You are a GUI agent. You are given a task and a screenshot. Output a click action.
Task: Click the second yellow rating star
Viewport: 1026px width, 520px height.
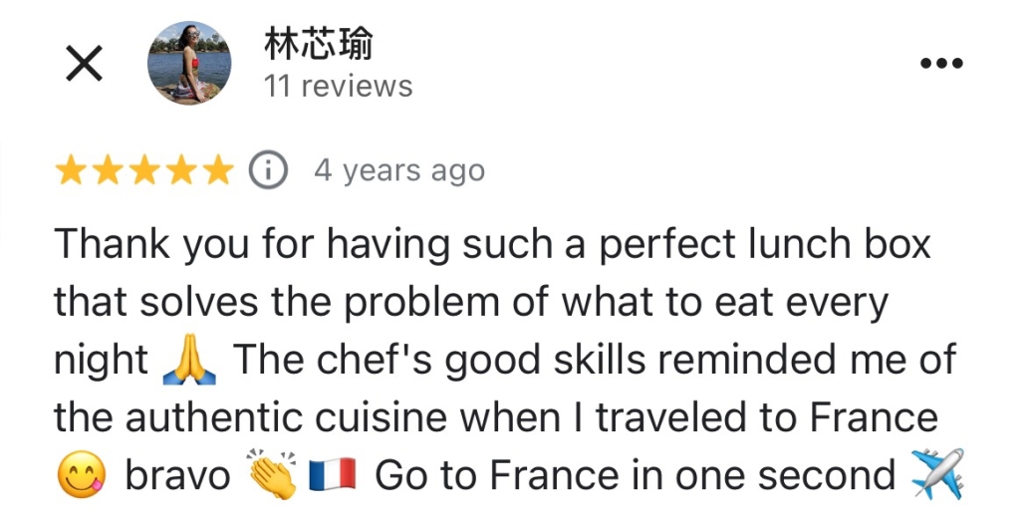point(108,171)
